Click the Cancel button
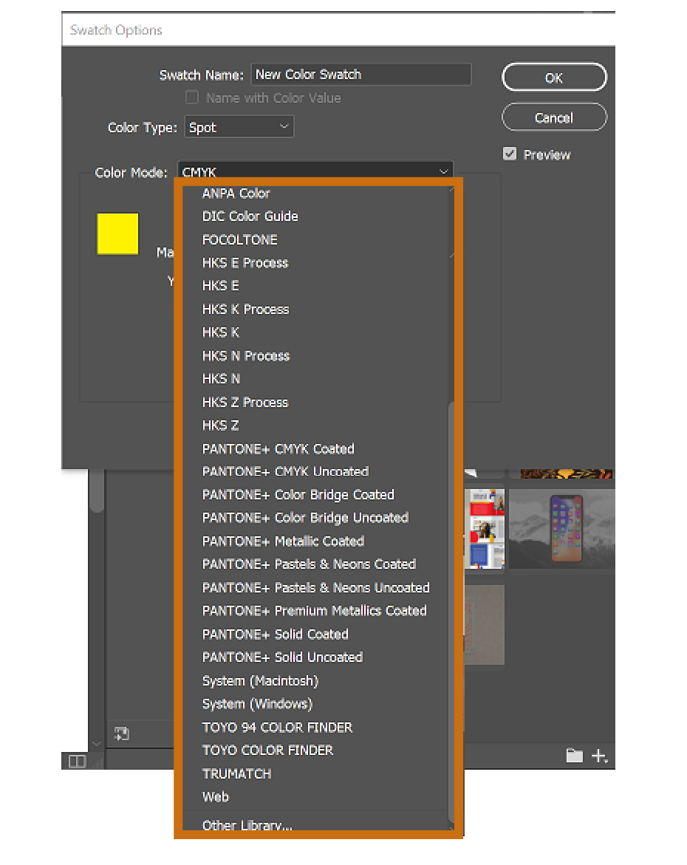This screenshot has width=687, height=865. (x=554, y=117)
